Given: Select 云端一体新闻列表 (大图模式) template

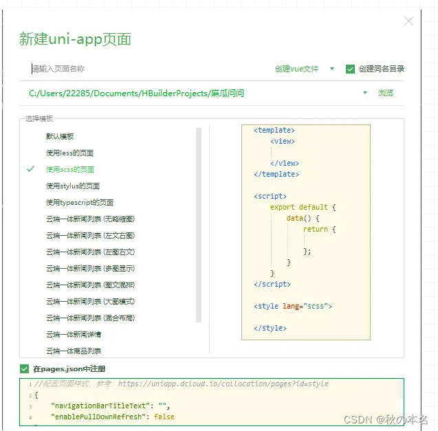Looking at the screenshot, I should pyautogui.click(x=91, y=301).
